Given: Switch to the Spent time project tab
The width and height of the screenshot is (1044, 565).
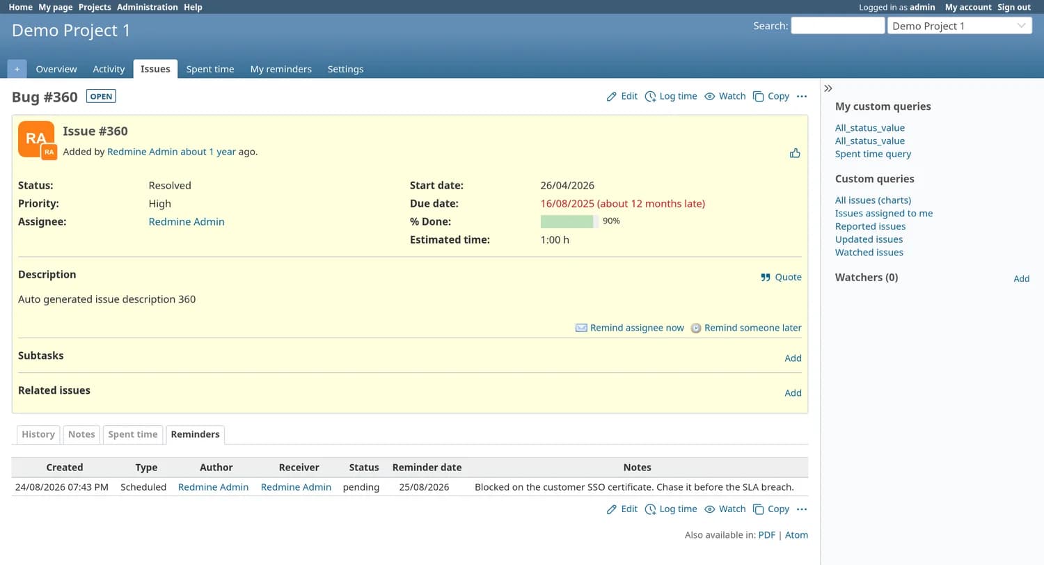Looking at the screenshot, I should coord(210,69).
